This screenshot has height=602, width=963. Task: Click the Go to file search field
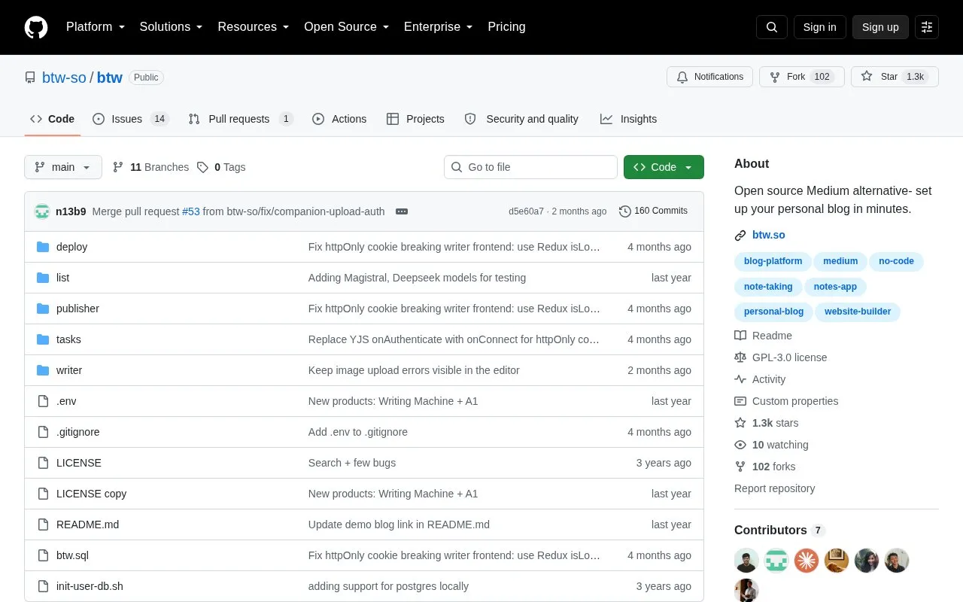(530, 167)
